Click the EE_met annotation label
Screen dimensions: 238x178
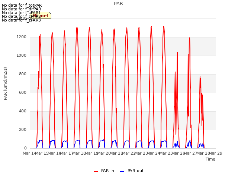point(41,16)
